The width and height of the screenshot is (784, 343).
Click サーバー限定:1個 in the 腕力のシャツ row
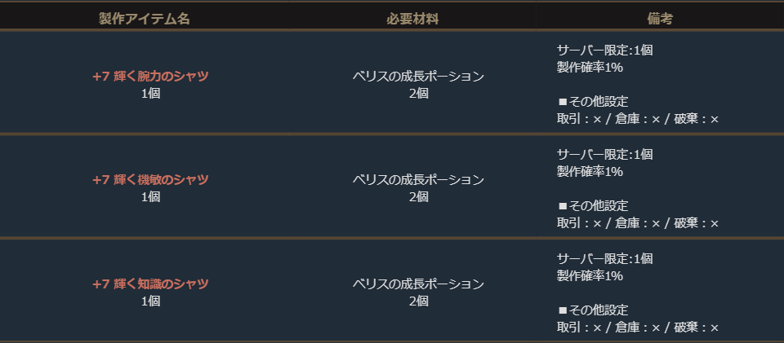pos(604,50)
